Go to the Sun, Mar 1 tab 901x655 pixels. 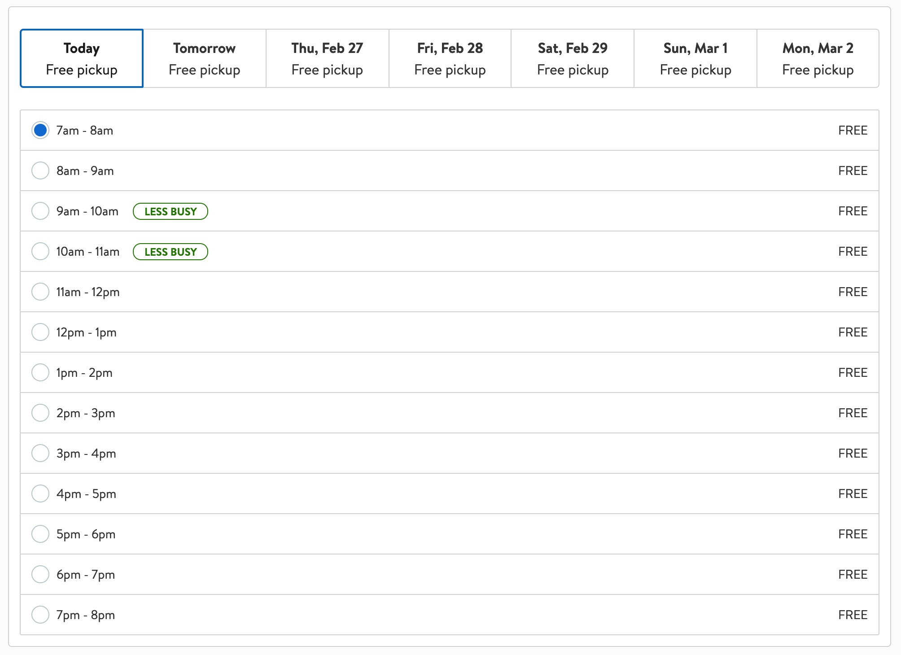pos(695,58)
